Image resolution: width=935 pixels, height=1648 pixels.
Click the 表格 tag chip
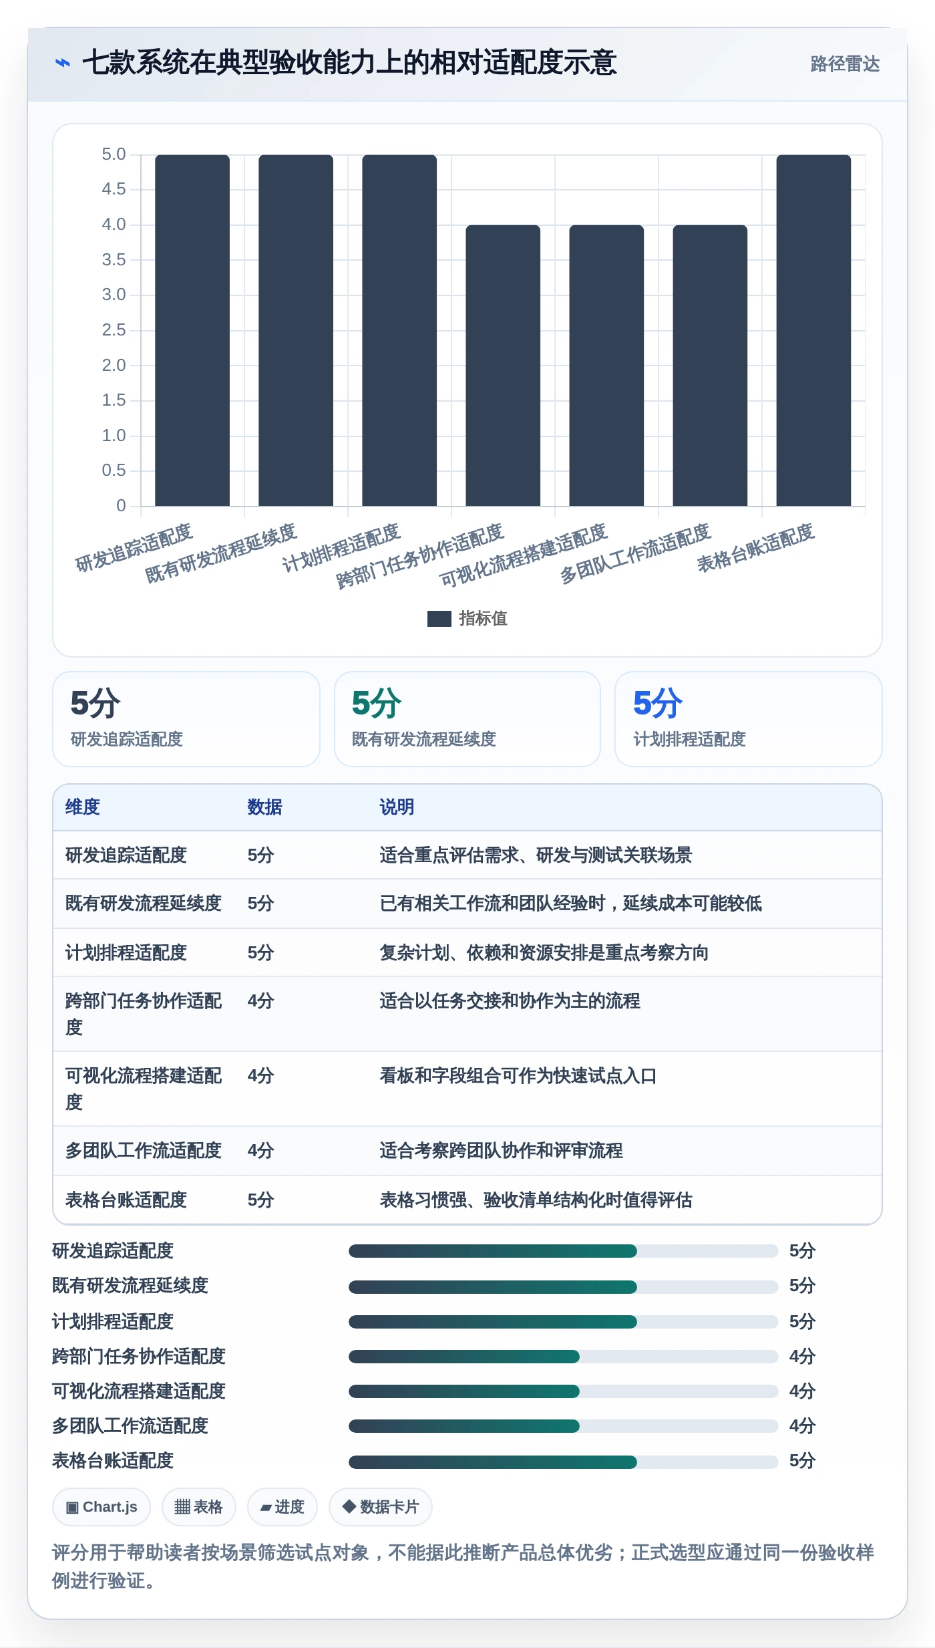point(199,1507)
